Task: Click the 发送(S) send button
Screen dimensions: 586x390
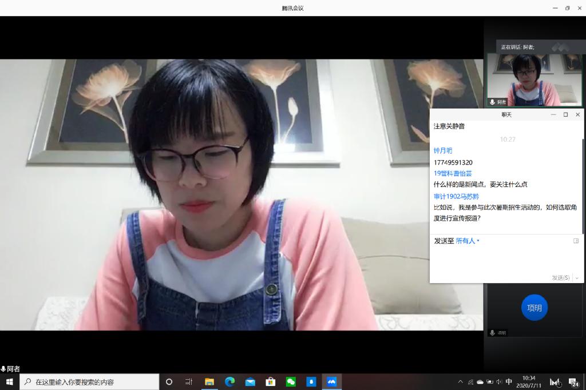Action: point(561,278)
